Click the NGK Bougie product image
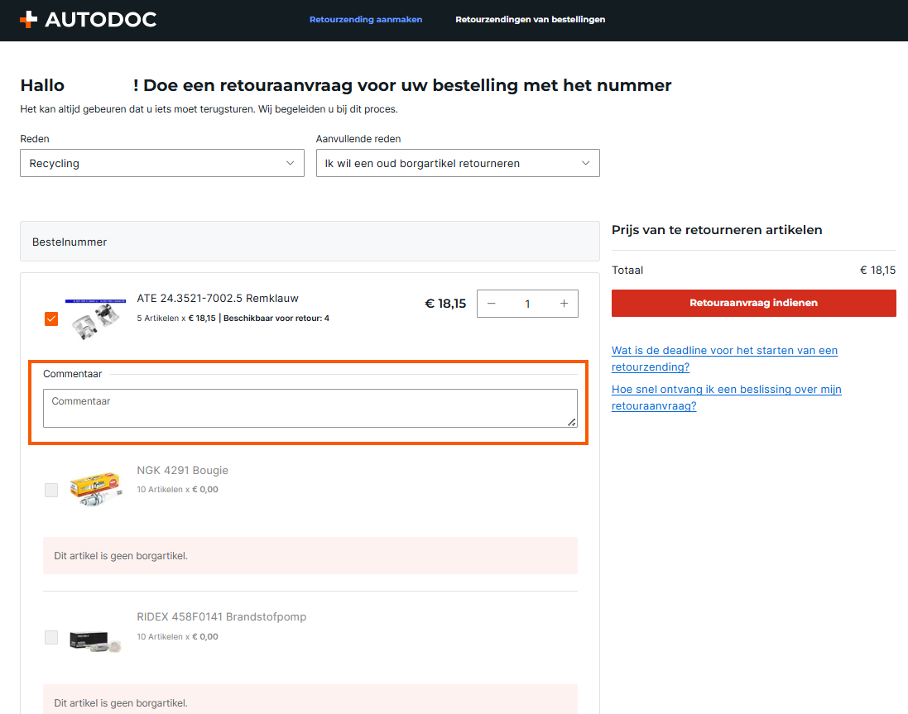 (x=96, y=488)
